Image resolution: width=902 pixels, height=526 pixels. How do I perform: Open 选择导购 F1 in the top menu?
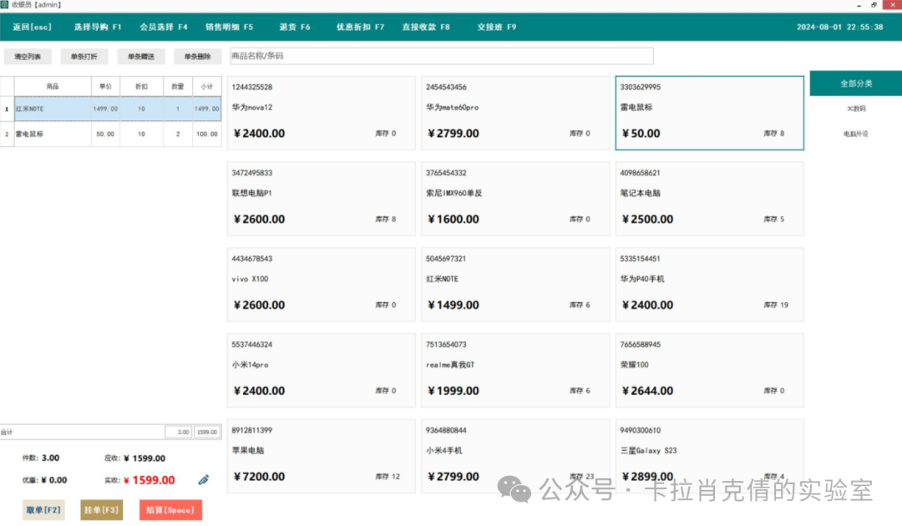[x=98, y=27]
